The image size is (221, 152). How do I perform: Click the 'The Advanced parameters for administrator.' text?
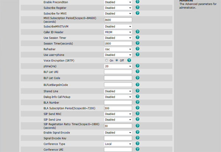(198, 6)
